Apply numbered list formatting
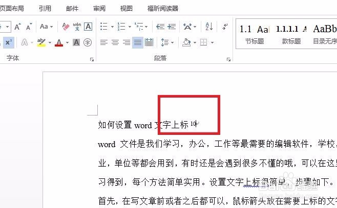Viewport: 337px width, 208px height. tap(121, 27)
